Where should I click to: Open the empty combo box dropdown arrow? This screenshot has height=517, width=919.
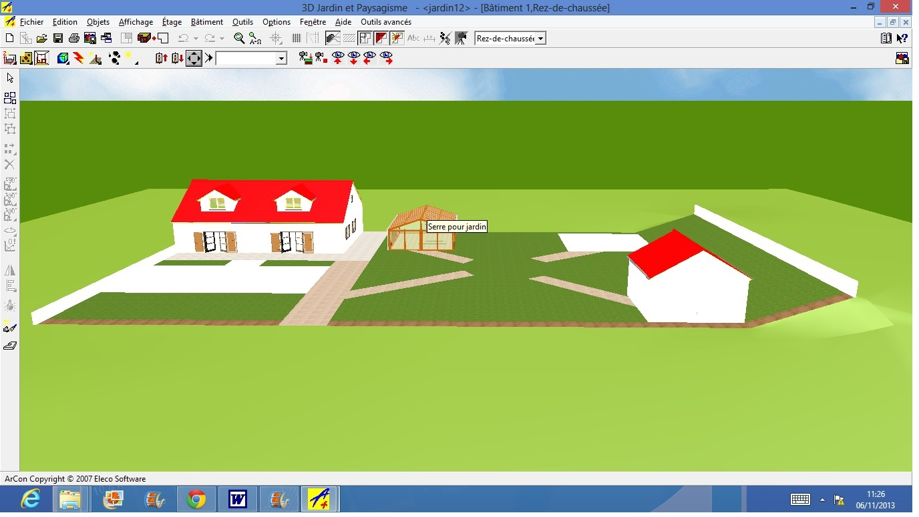click(x=281, y=59)
